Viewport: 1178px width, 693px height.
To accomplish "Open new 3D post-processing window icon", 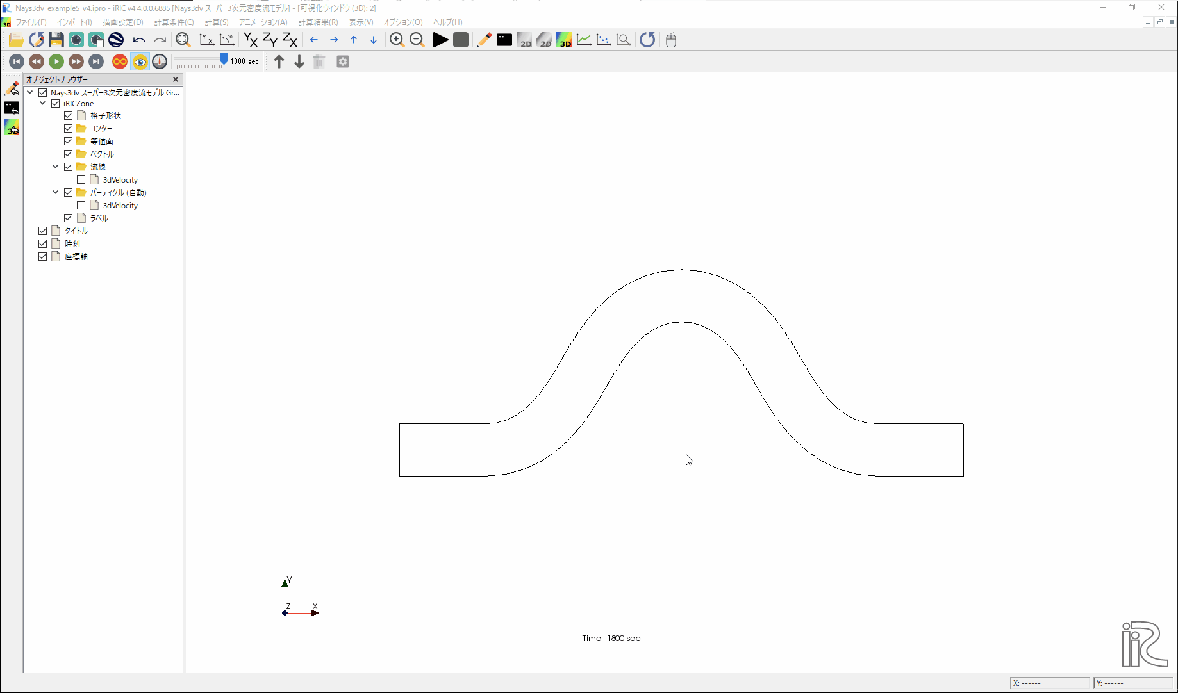I will (x=564, y=40).
